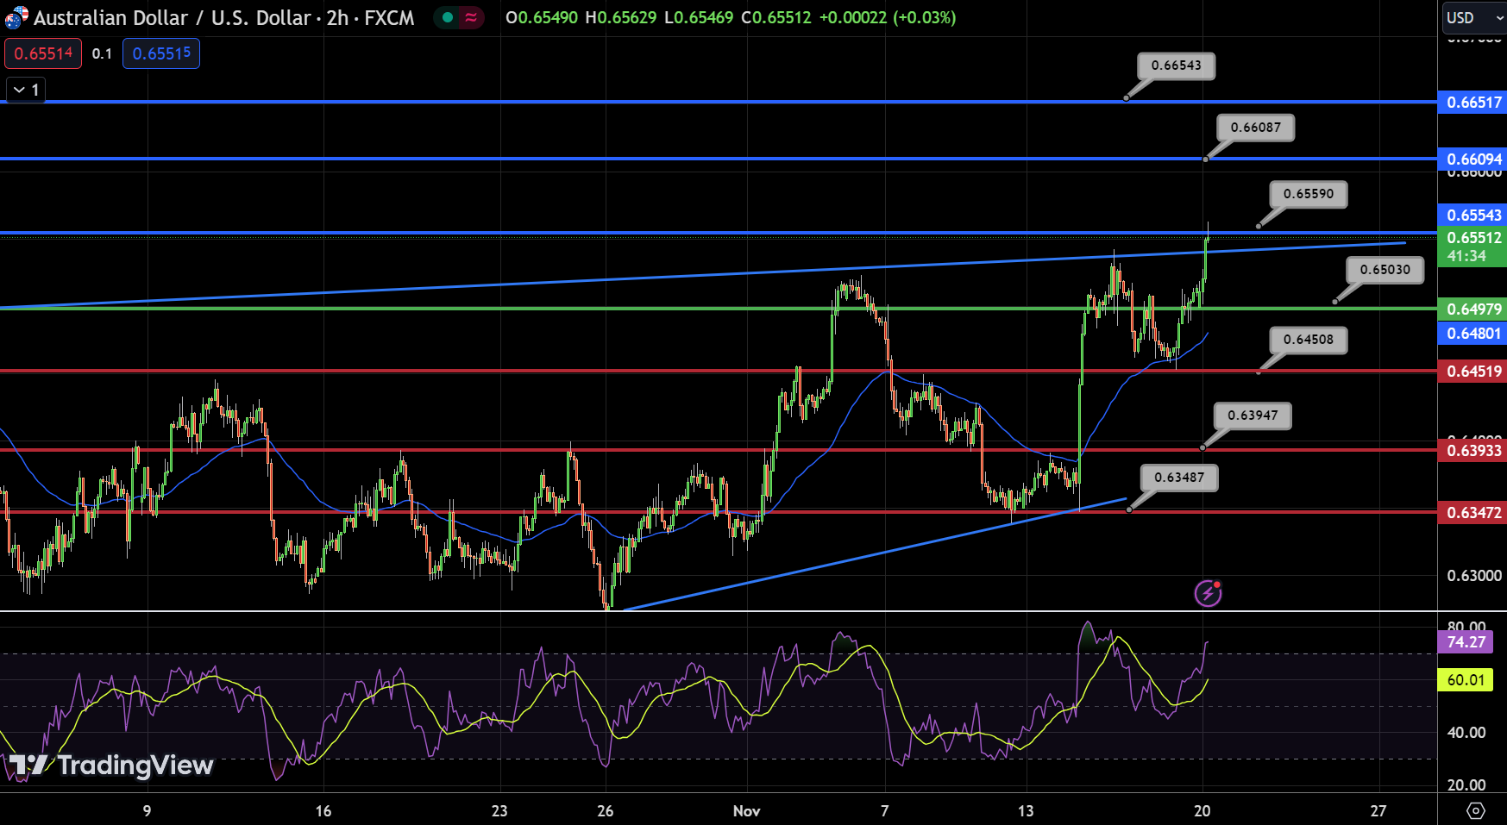Click the +0.00022 (+0.03%) change value
Image resolution: width=1507 pixels, height=825 pixels.
coord(887,17)
